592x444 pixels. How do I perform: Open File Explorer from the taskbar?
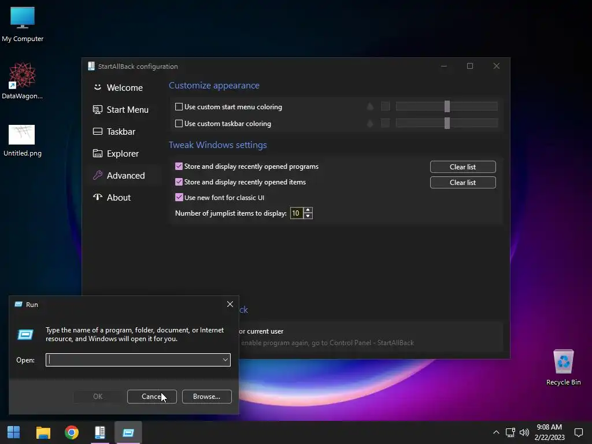(43, 432)
